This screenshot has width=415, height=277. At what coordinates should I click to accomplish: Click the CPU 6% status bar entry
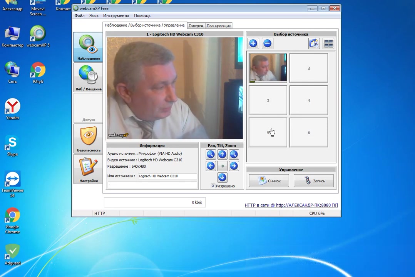point(317,213)
